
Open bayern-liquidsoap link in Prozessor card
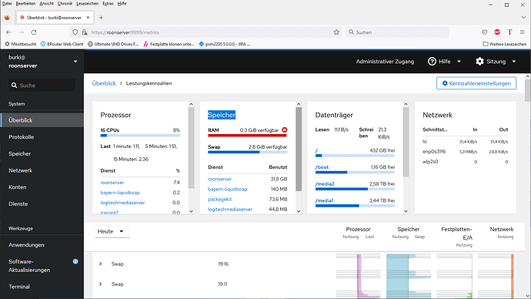120,193
